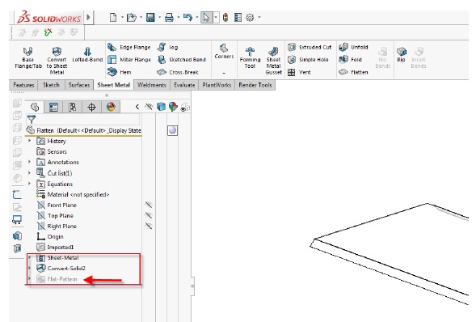
Task: Toggle visibility of Front Plane
Action: (x=149, y=205)
